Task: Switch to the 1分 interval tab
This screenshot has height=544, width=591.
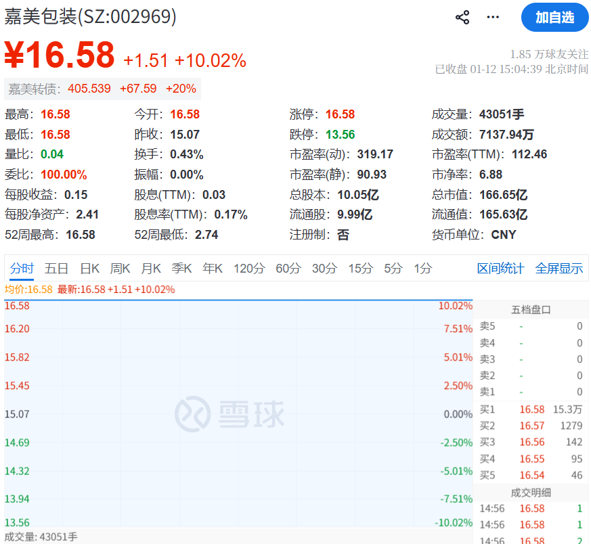Action: pyautogui.click(x=422, y=268)
